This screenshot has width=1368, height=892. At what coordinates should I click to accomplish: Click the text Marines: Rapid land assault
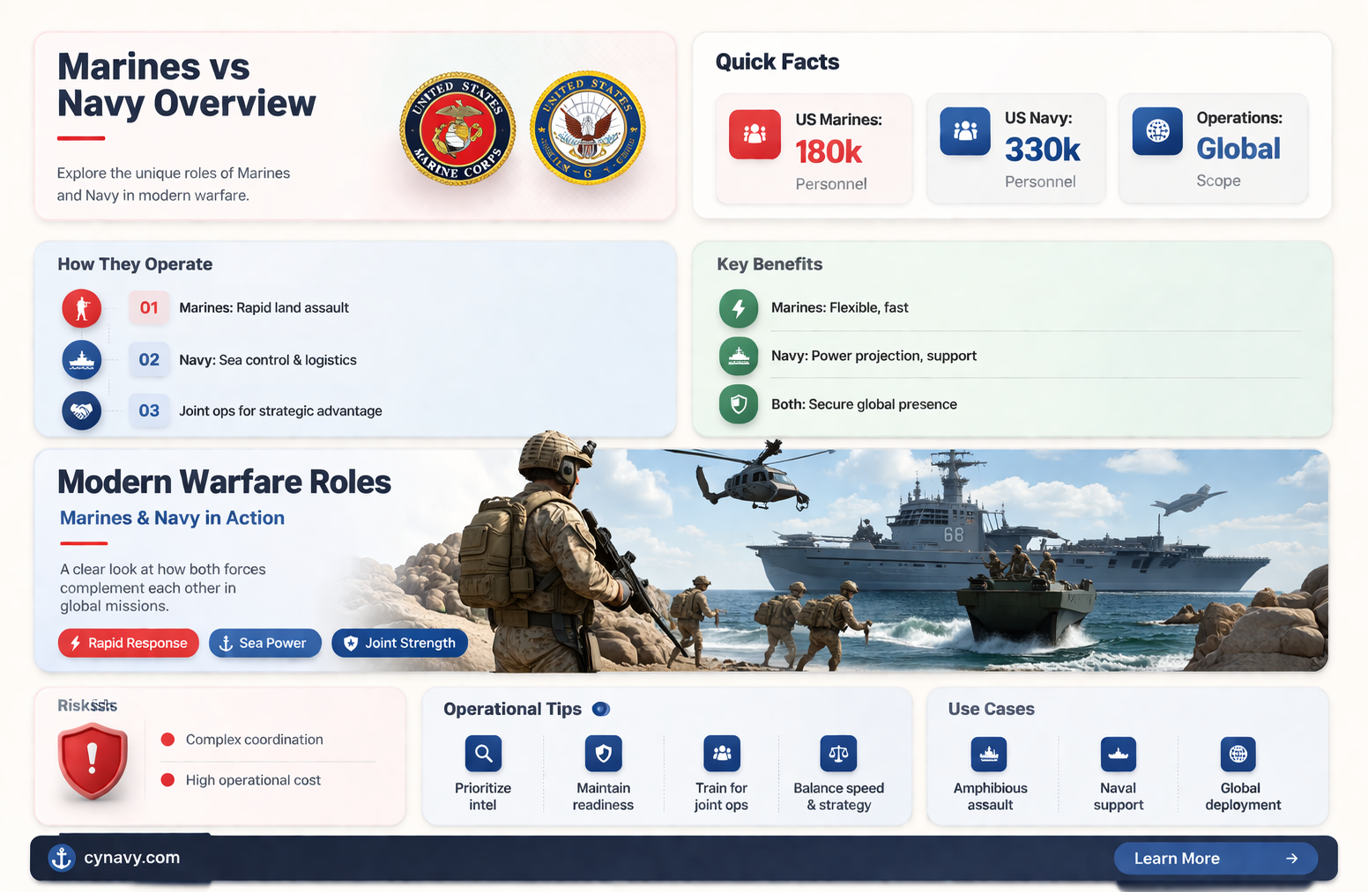pyautogui.click(x=264, y=308)
